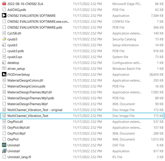Click the 916 KB size value

click(x=158, y=51)
